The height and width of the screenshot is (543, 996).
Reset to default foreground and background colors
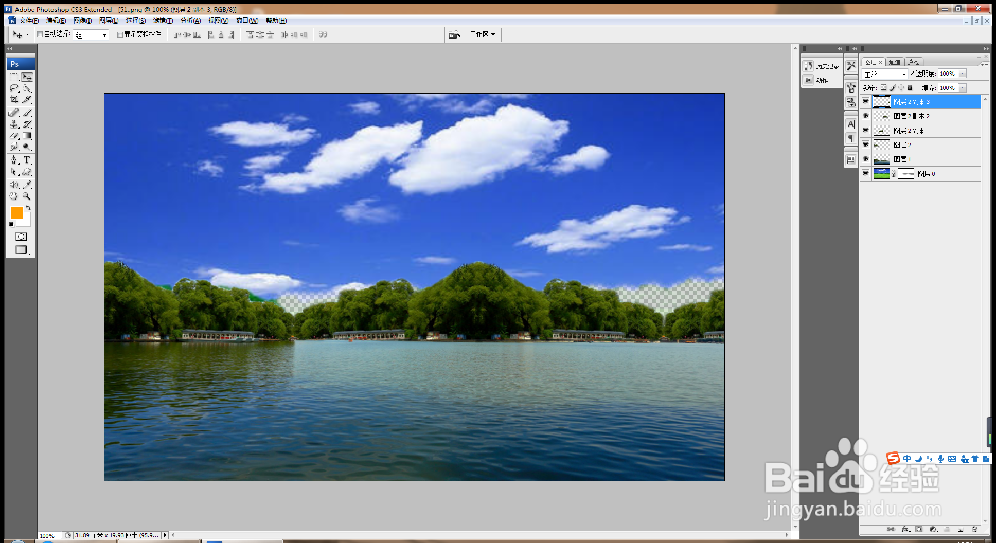tap(11, 225)
